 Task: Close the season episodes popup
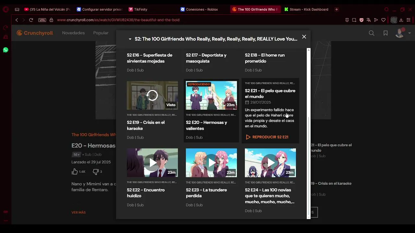click(304, 37)
